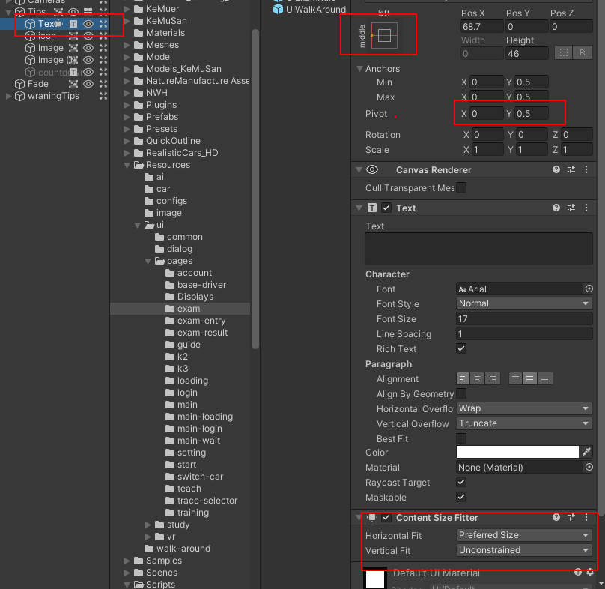The height and width of the screenshot is (589, 605).
Task: Uncheck Maskable option
Action: (461, 497)
